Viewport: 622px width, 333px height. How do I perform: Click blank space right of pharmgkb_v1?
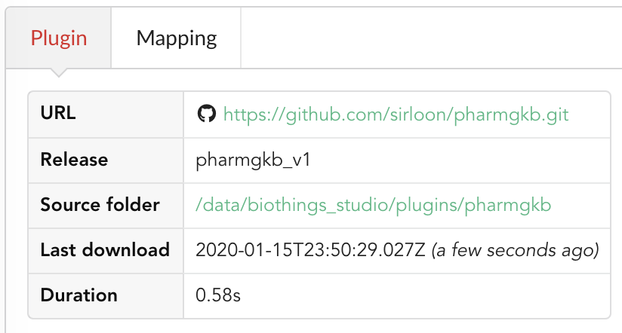click(460, 160)
